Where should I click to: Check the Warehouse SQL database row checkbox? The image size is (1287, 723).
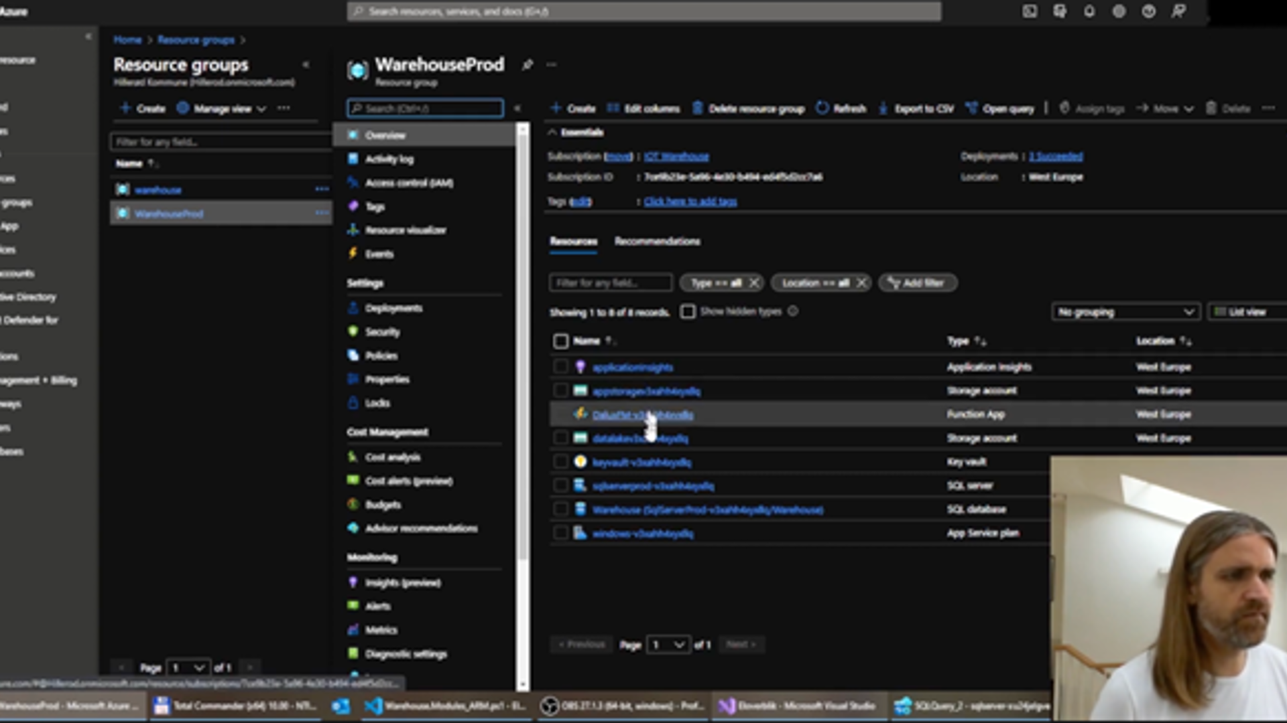(x=560, y=509)
